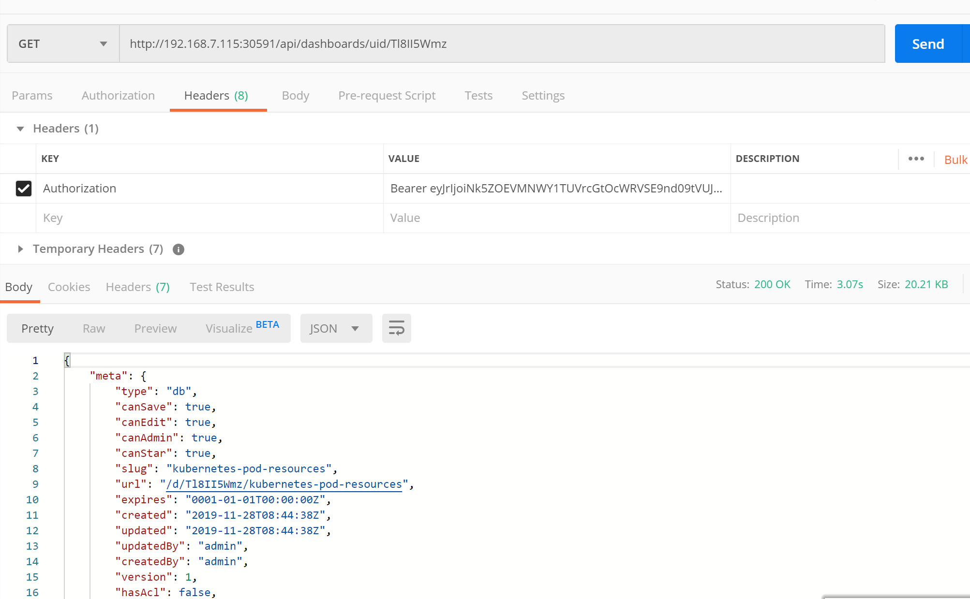Click the Bulk edit link

[x=955, y=160]
